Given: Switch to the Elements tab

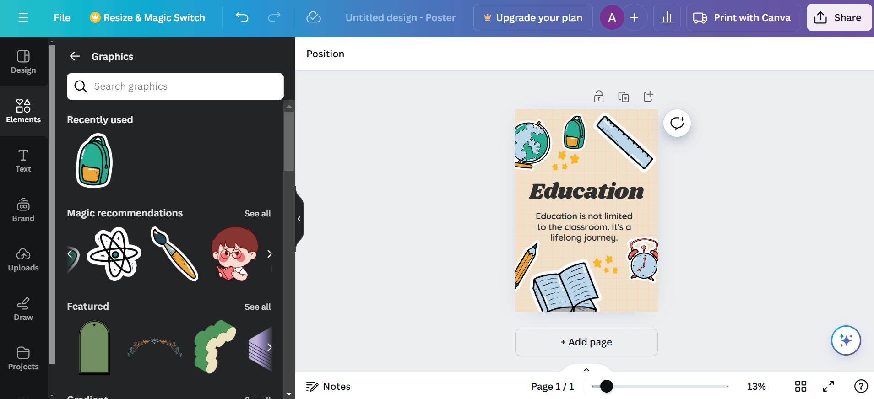Looking at the screenshot, I should (23, 111).
